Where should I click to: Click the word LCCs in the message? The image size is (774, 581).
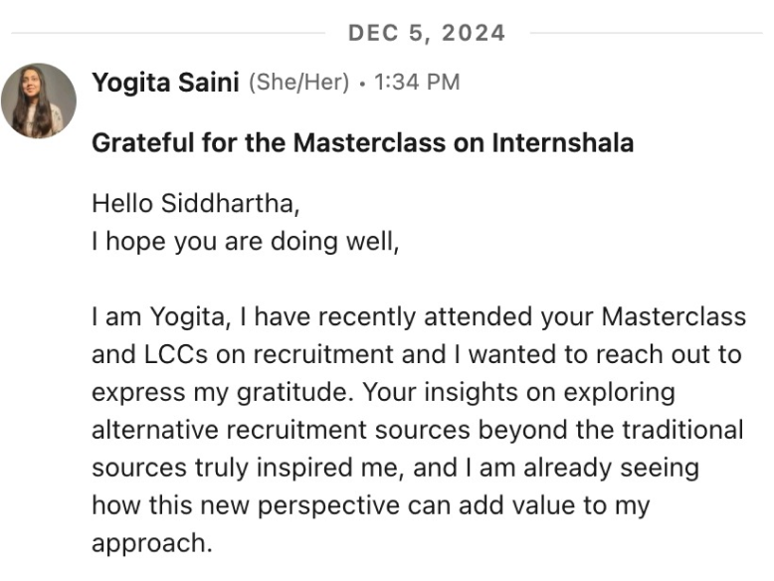pyautogui.click(x=176, y=354)
